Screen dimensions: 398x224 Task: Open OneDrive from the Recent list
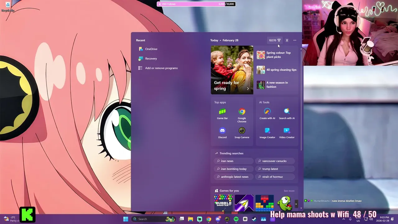(x=148, y=49)
